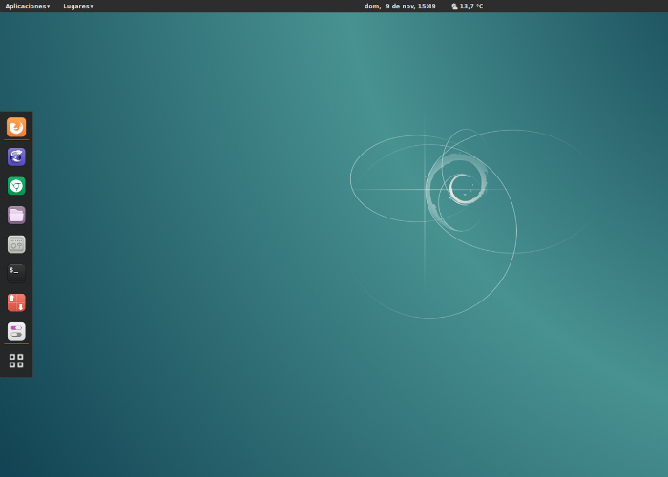Launch the green Chrome browser icon
The height and width of the screenshot is (477, 668).
point(16,186)
